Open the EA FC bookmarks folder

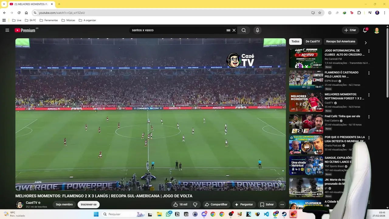click(30, 20)
